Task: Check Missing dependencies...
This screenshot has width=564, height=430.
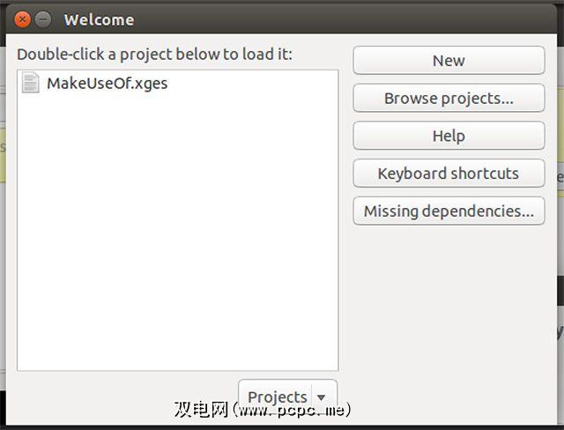Action: click(x=449, y=211)
